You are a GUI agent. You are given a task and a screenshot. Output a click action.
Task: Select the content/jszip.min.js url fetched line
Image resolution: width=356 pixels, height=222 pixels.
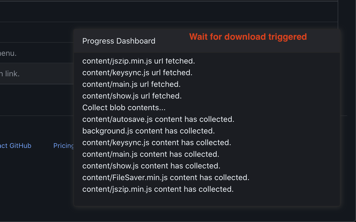(139, 61)
